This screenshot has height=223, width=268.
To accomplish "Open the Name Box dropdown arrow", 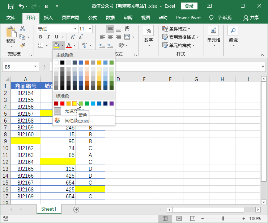I will 35,66.
